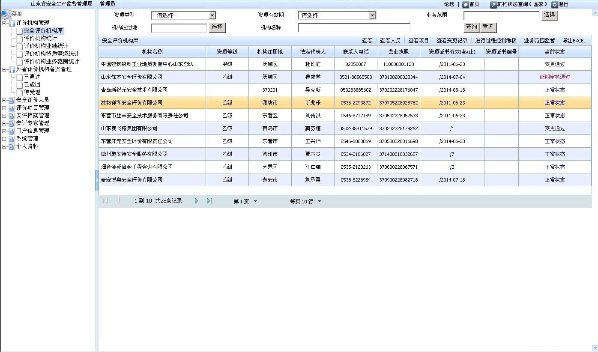Click the 菜单 panel icon above sidebar
Screen dimensions: 598x352
(5, 14)
